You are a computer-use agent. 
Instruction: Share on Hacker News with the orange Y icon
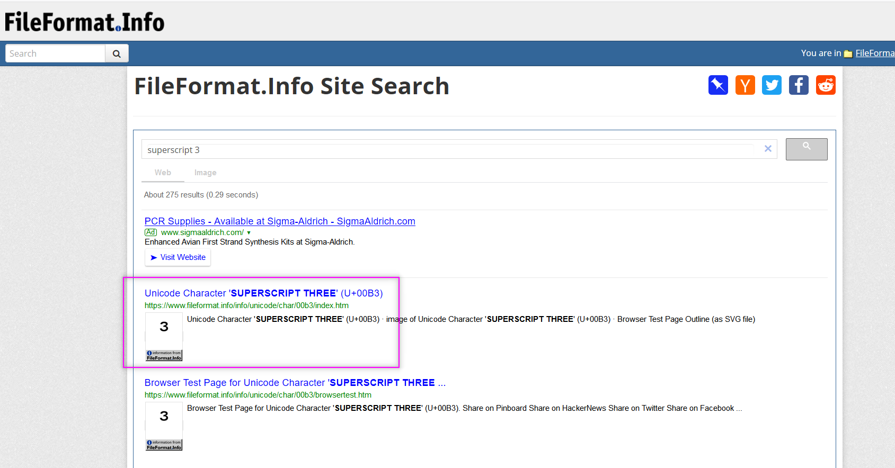pyautogui.click(x=745, y=85)
